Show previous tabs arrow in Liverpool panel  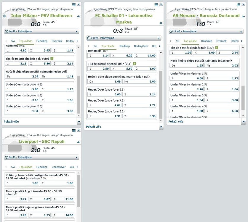click(6, 167)
